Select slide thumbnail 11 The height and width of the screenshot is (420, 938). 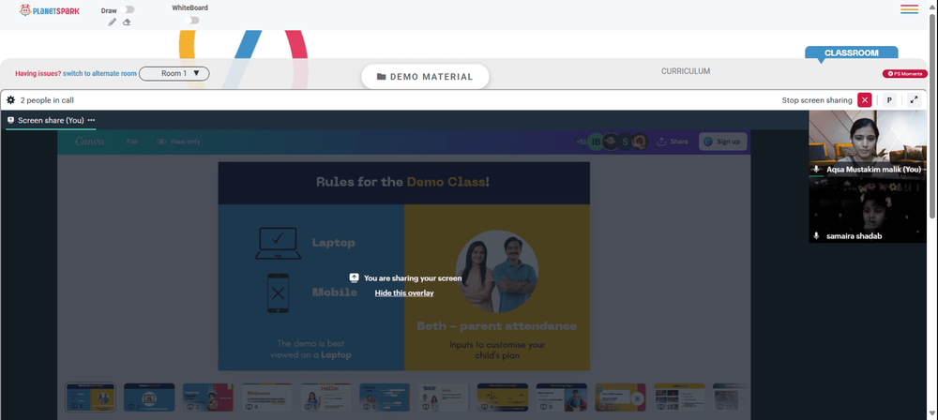pyautogui.click(x=679, y=397)
